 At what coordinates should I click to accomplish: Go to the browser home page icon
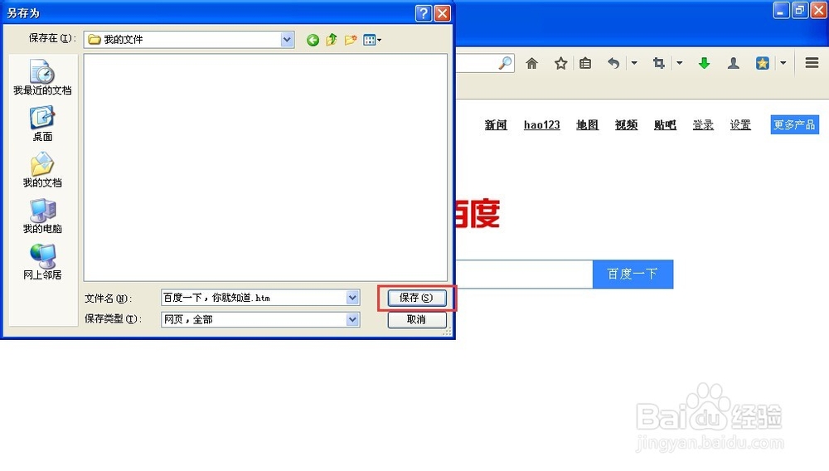click(532, 63)
